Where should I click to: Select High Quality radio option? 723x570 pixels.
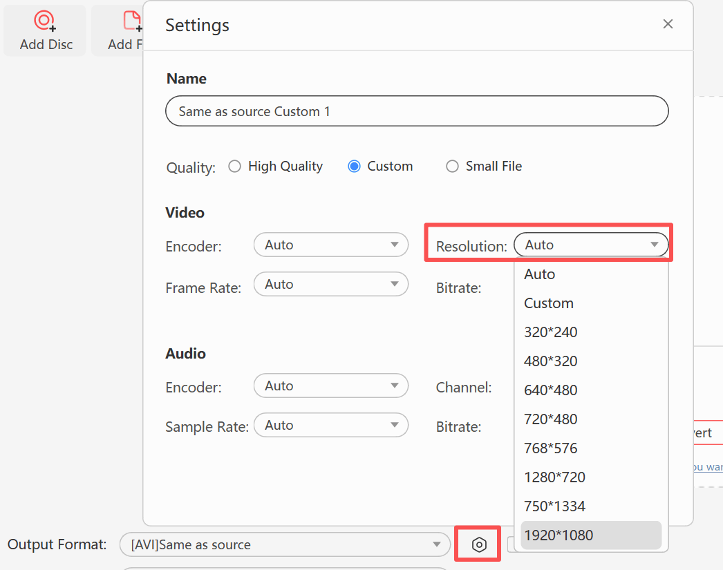pos(235,167)
